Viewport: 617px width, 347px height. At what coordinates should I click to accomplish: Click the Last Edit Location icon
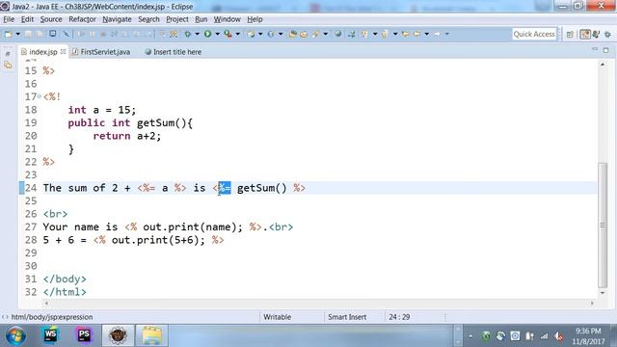pyautogui.click(x=405, y=35)
